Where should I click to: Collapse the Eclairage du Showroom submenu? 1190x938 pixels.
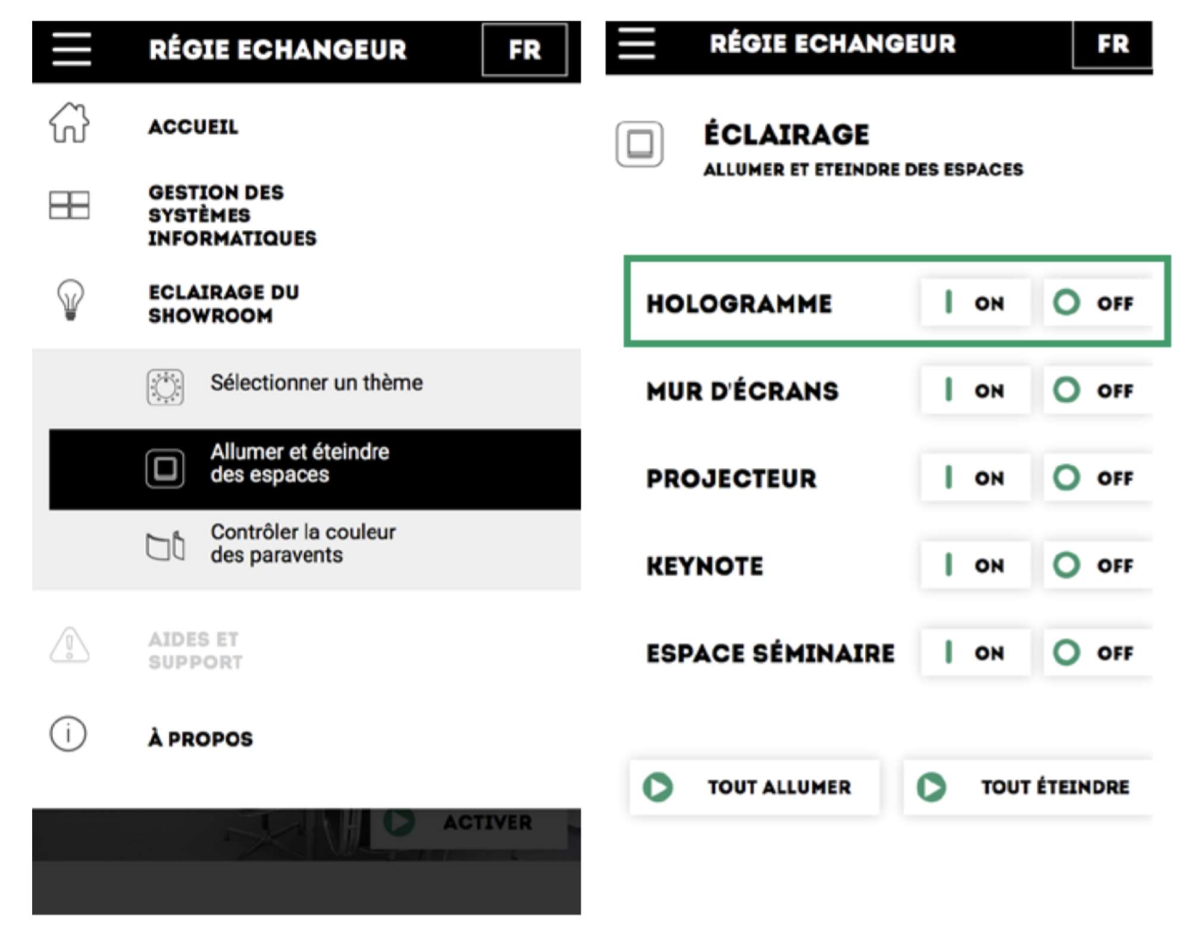click(x=223, y=303)
